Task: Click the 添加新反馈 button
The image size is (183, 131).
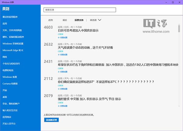Action: (51, 120)
